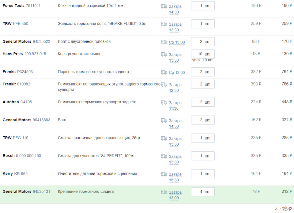The height and width of the screenshot is (213, 294).
Task: Click delivery time 'Завтра 13:00' for 94535131
Action: pyautogui.click(x=175, y=195)
